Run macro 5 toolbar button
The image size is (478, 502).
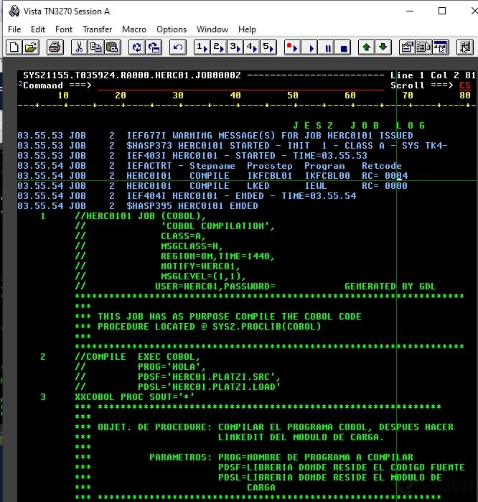(x=268, y=47)
